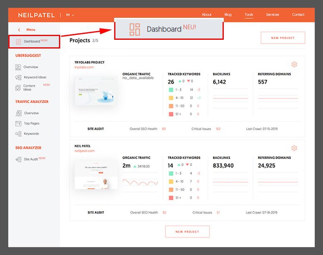The image size is (323, 255).
Task: Click orange 11-50 swatch in Neil Patel keywords
Action: (x=171, y=189)
